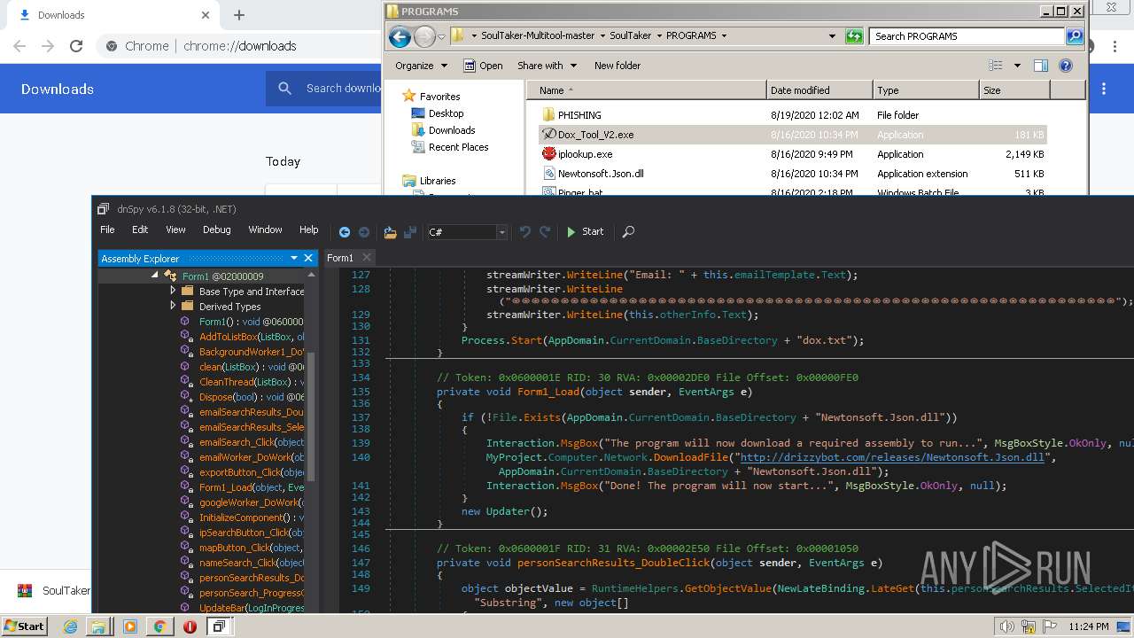The height and width of the screenshot is (638, 1134).
Task: Expand the Derived Types node
Action: 173,306
